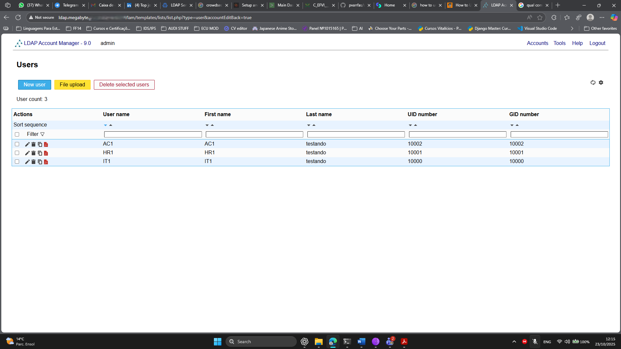This screenshot has width=621, height=349.
Task: Click the refresh list icon
Action: click(593, 82)
